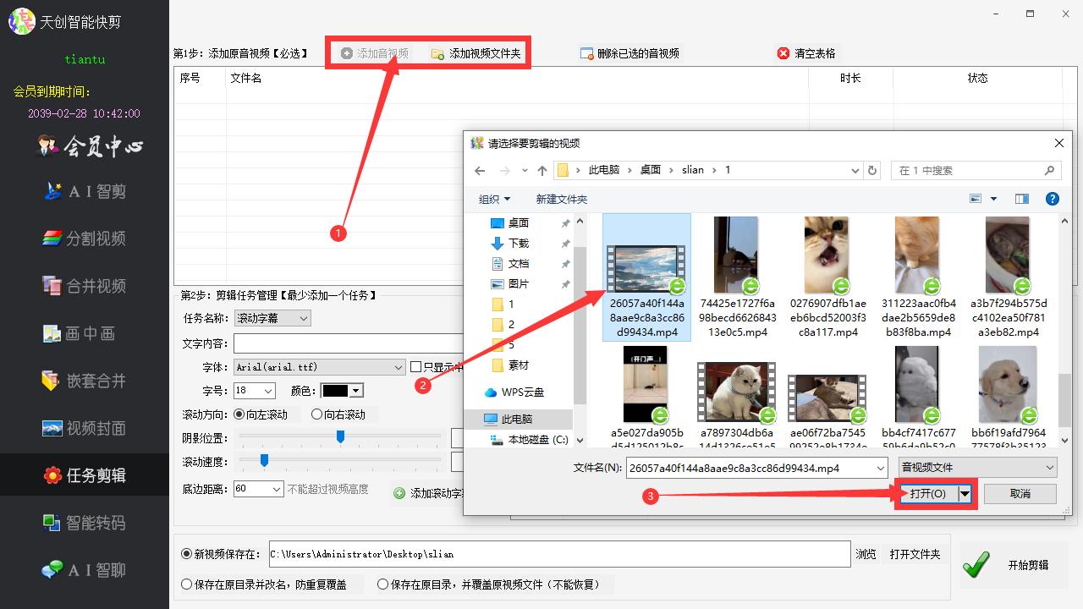Expand the address bar path dropdown
Screen dimensions: 1083x609
click(855, 170)
